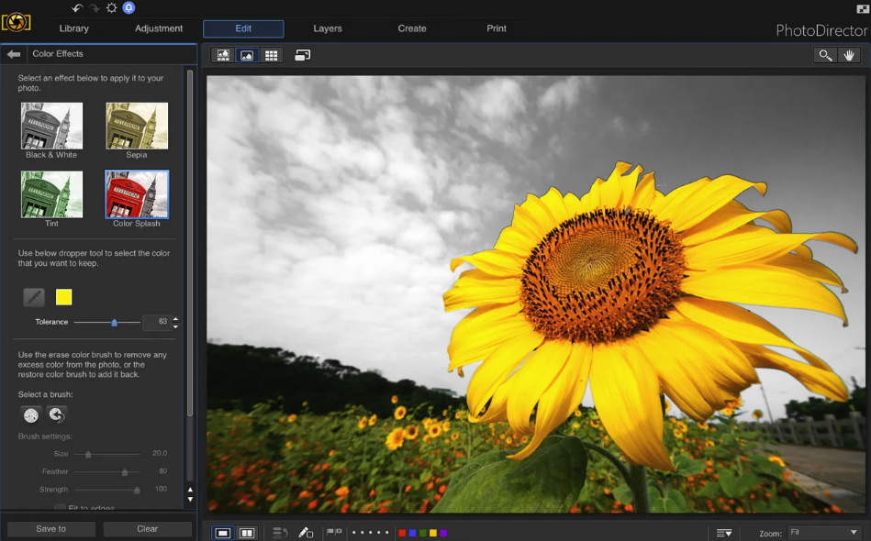
Task: Open secondary display window icon
Action: coord(303,55)
